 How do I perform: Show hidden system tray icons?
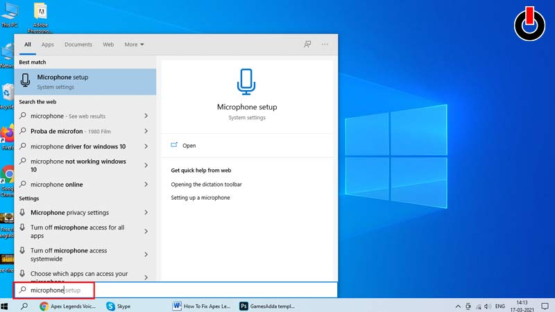[458, 306]
